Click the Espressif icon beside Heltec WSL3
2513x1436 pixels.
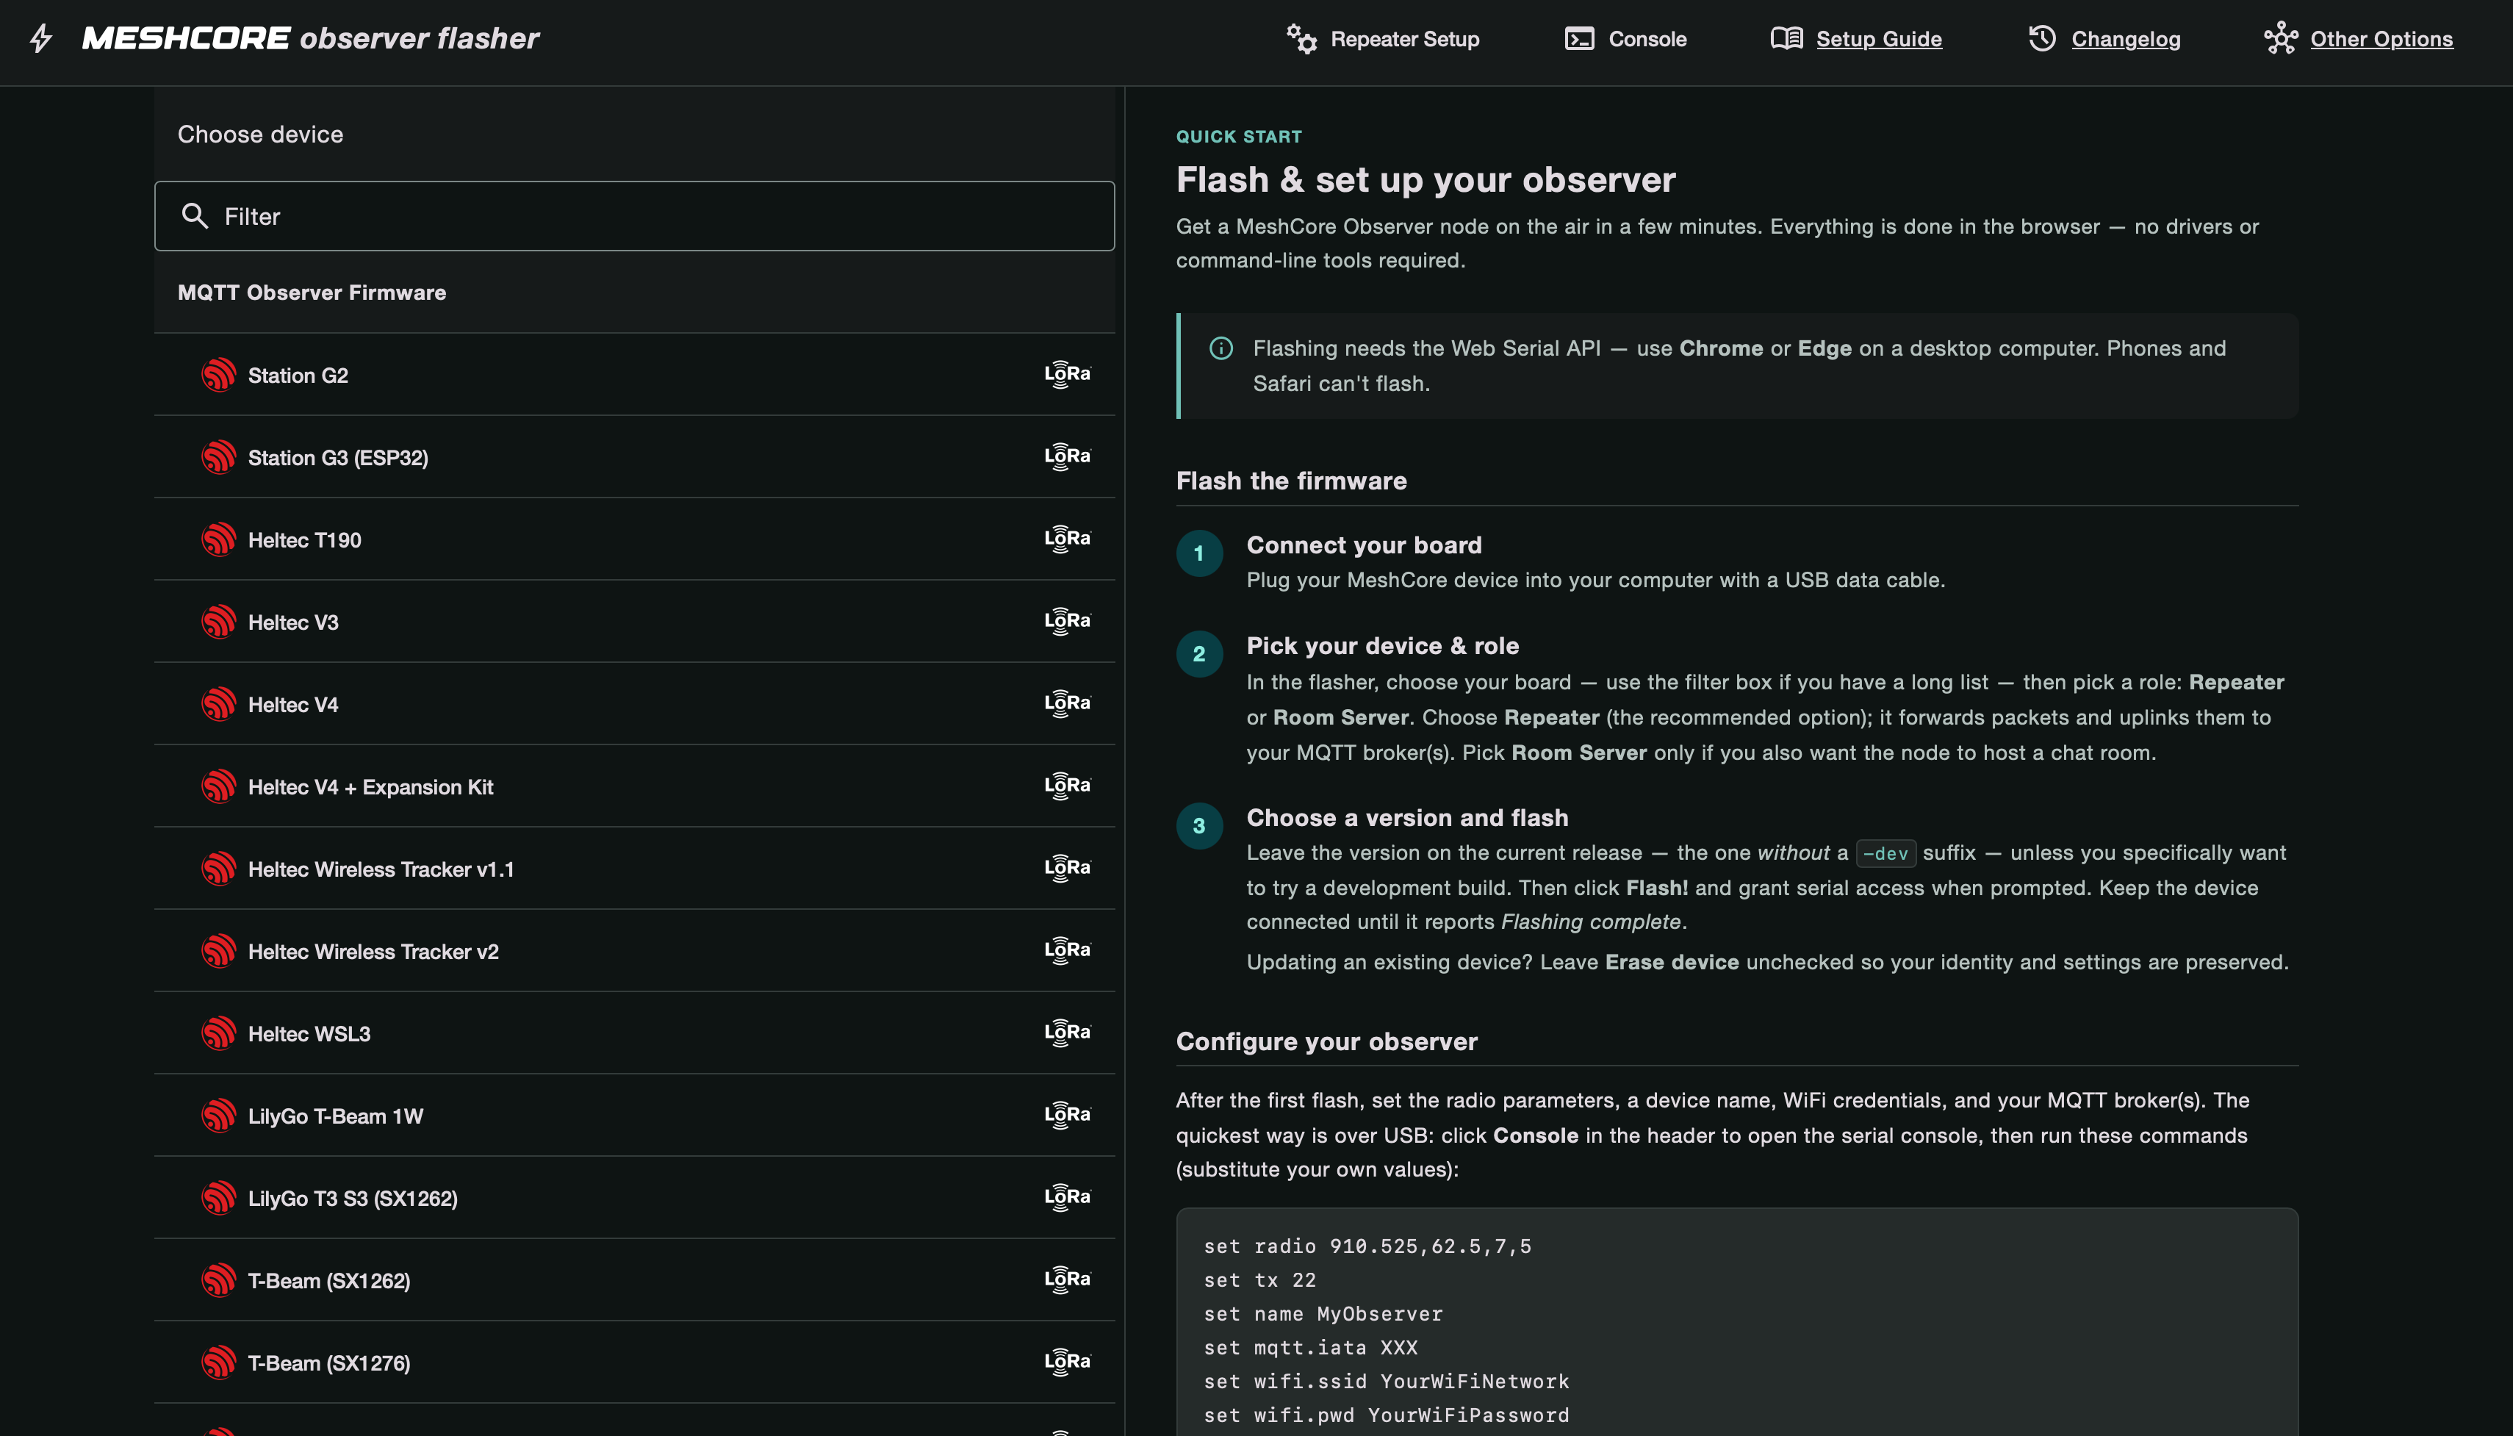click(219, 1033)
